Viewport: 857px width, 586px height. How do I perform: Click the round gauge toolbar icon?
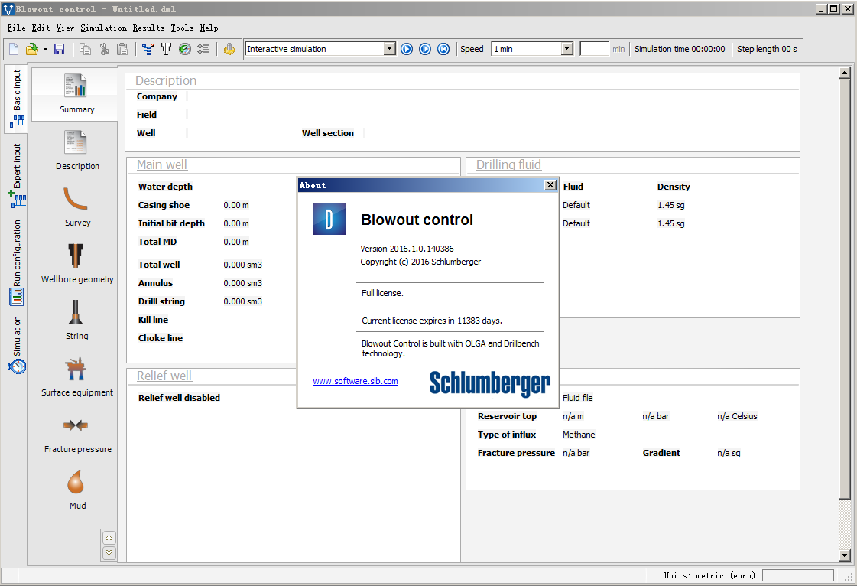point(185,49)
